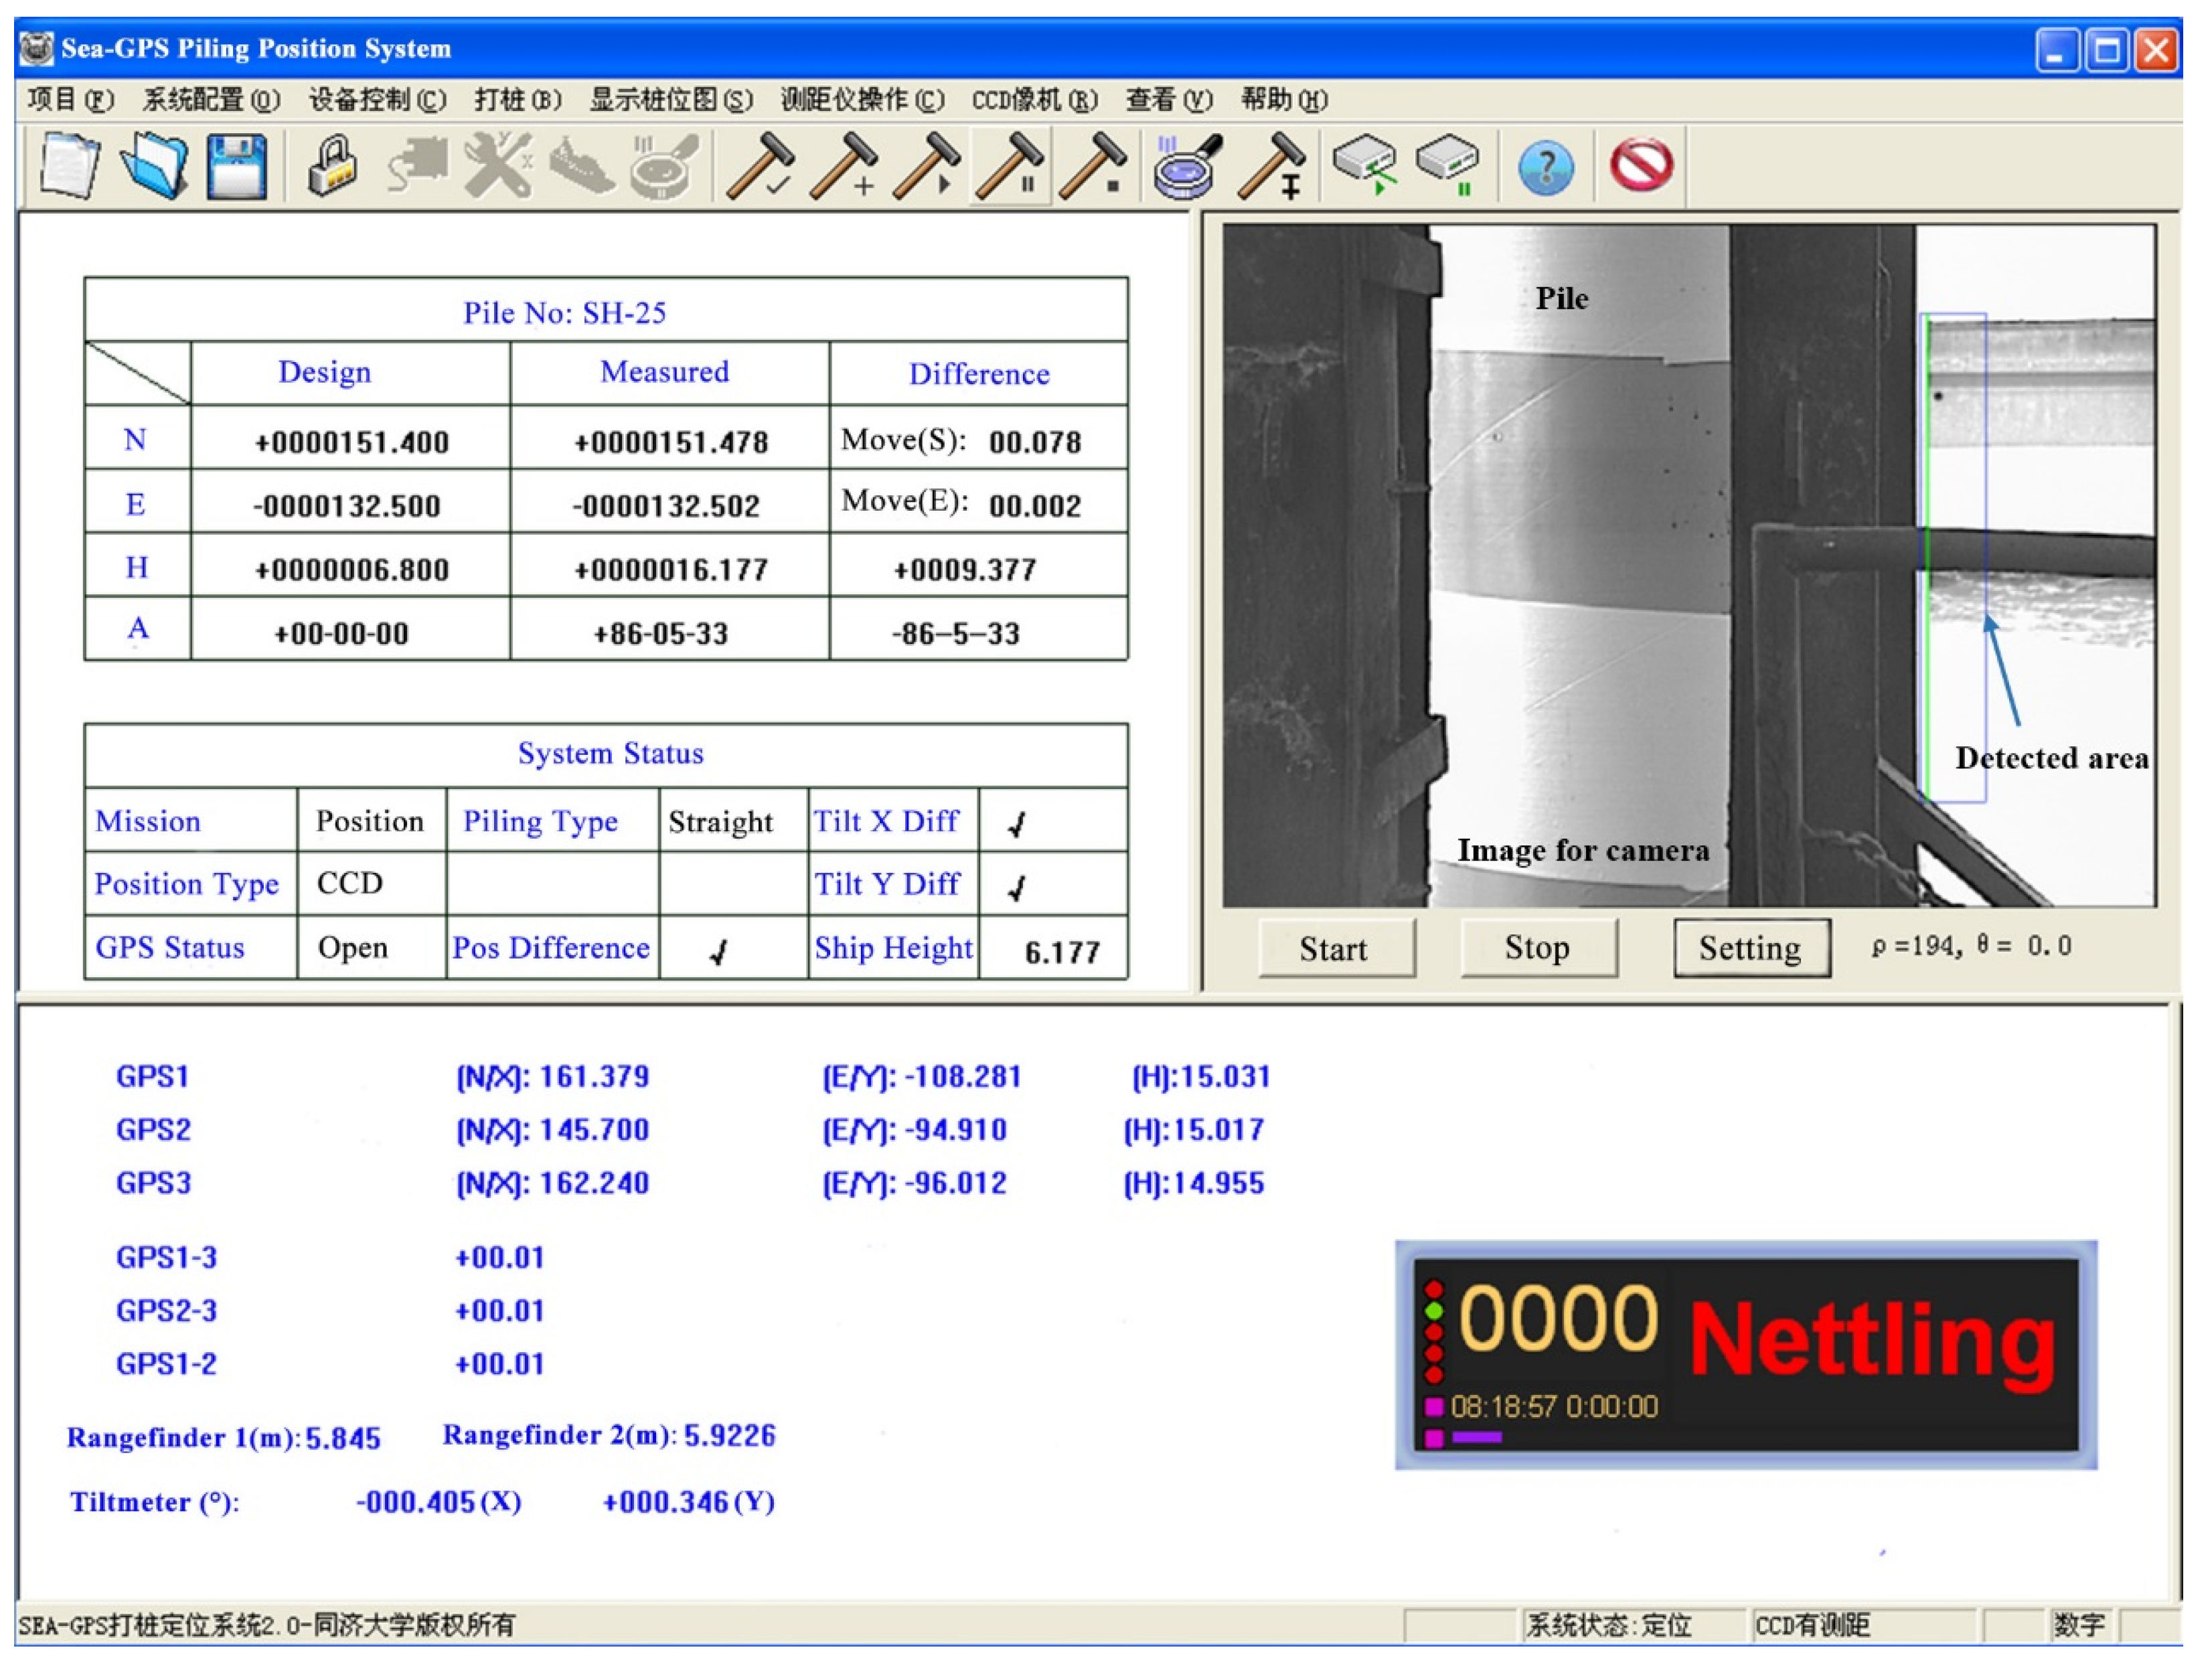Click the camera image of the pile
Screen dimensions: 2212x1666
(x=1689, y=566)
